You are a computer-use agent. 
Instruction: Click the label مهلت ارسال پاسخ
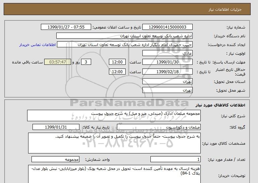tap(229, 62)
